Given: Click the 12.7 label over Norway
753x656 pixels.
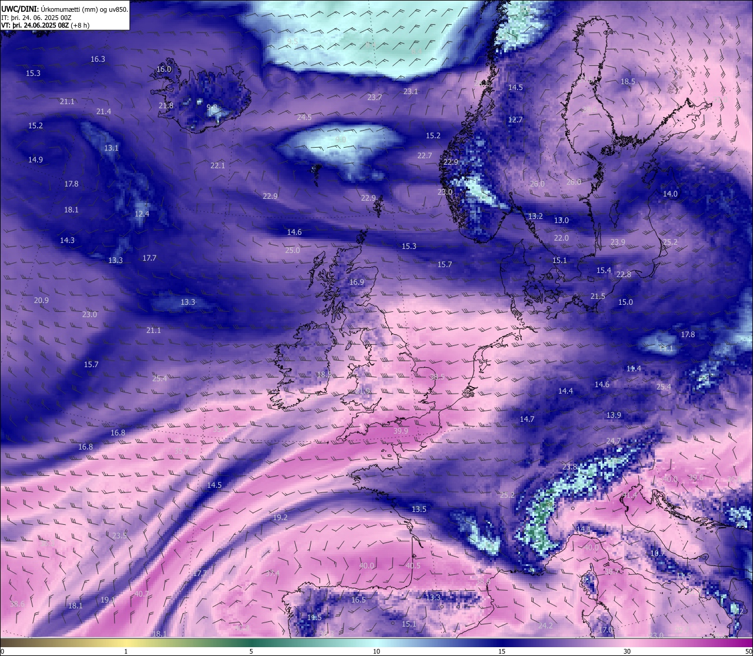Looking at the screenshot, I should pos(515,119).
